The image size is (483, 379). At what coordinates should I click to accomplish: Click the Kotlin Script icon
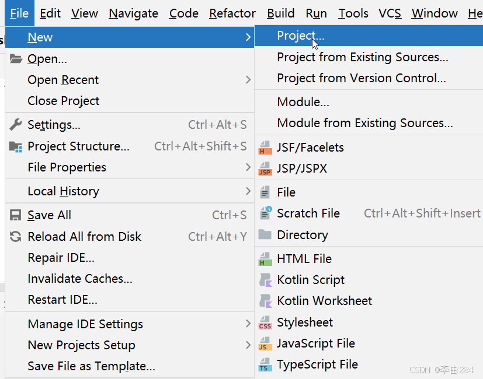coord(265,280)
